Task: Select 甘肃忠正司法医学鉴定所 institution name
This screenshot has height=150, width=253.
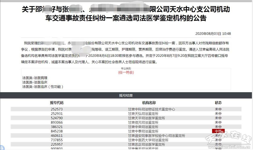Action: 146,144
